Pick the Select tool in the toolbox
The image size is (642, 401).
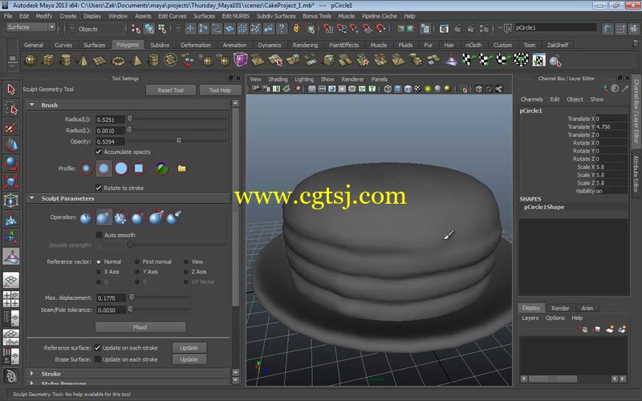(11, 89)
